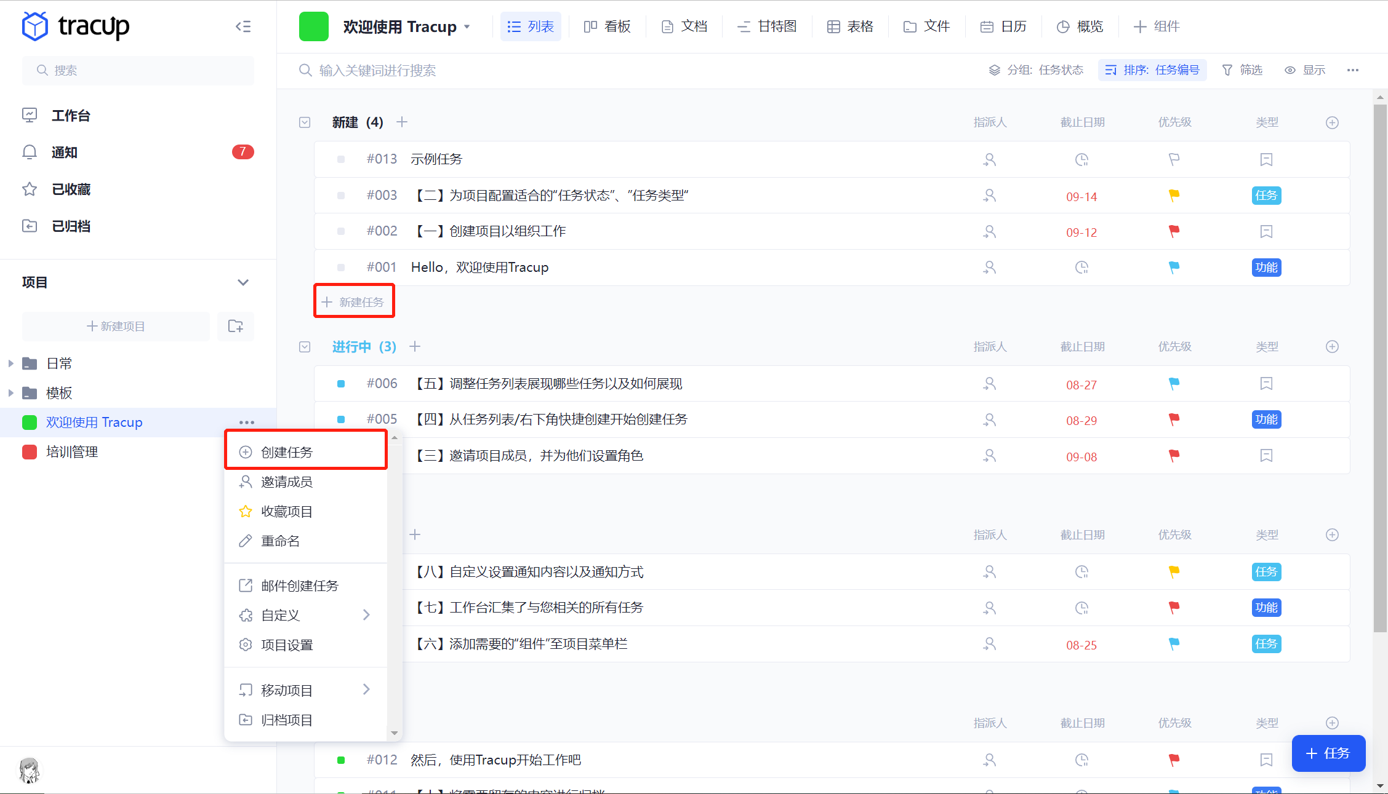Click the green project color swatch in header
The image size is (1388, 794).
[x=313, y=26]
